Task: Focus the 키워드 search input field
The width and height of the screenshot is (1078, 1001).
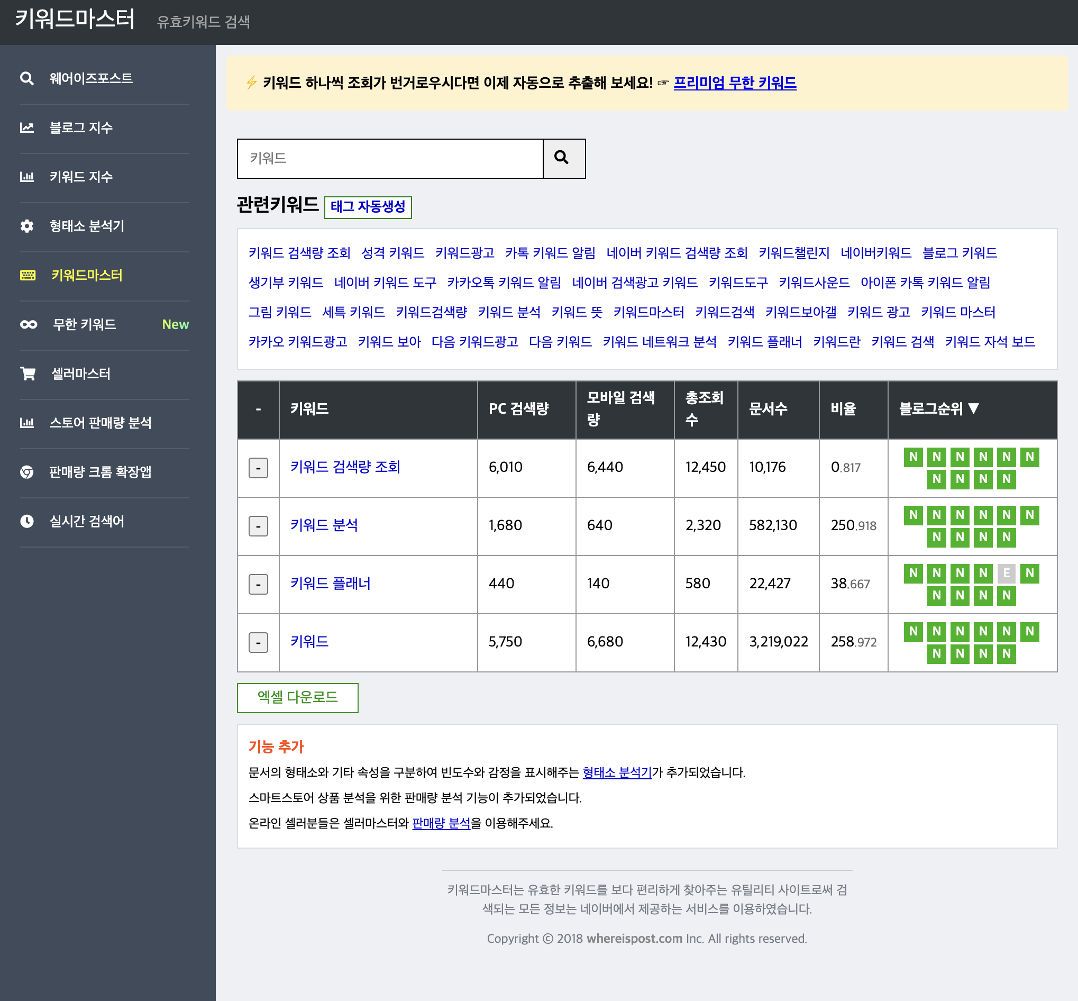Action: coord(390,158)
